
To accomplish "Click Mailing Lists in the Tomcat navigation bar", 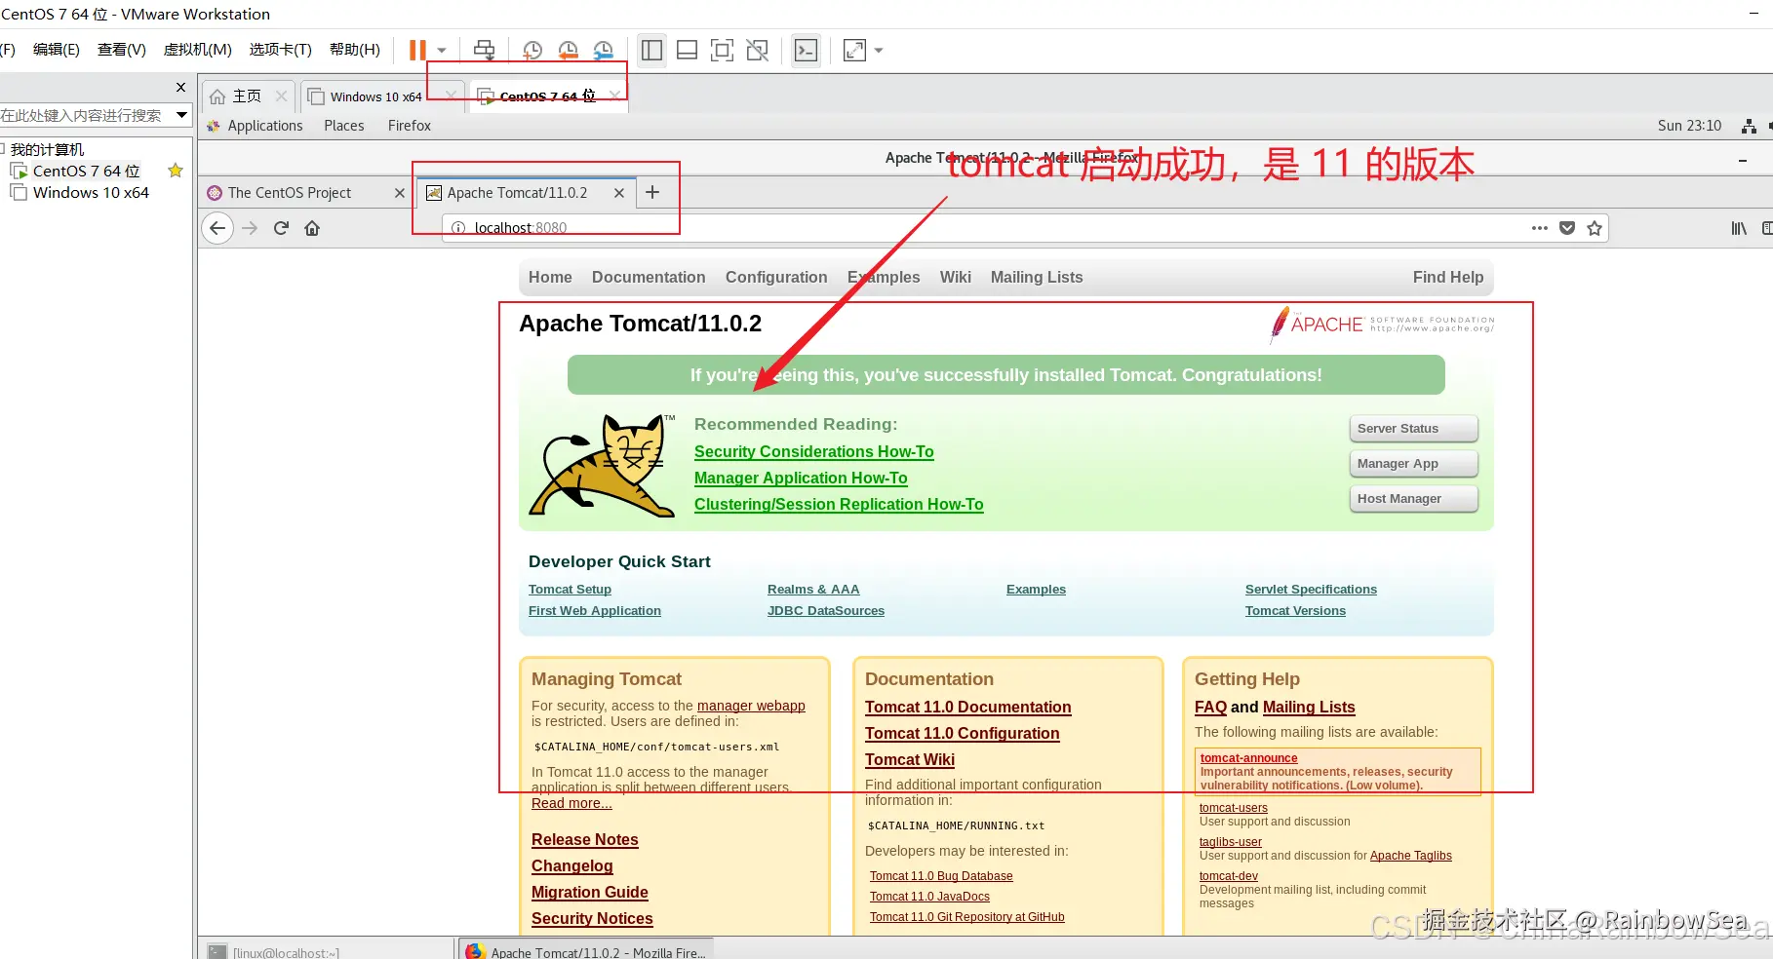I will (x=1037, y=277).
